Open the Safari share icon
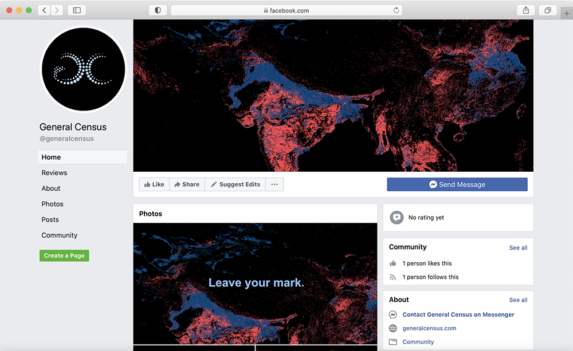Screen dimensions: 573x351 coord(525,10)
